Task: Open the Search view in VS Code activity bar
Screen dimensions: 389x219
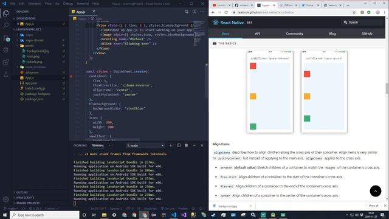Action: pyautogui.click(x=5, y=25)
